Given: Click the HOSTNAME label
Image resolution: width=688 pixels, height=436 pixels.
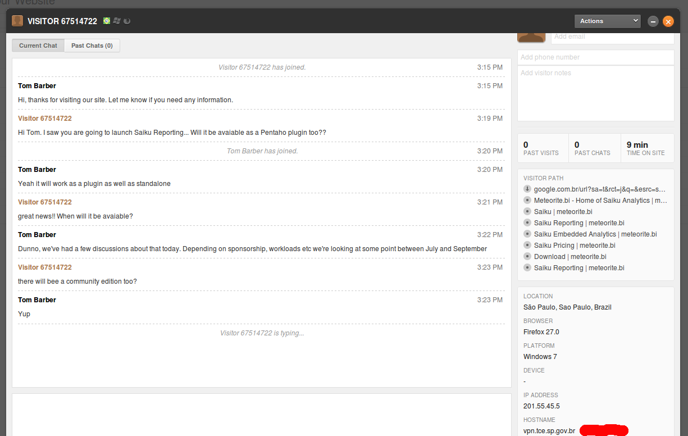Looking at the screenshot, I should (x=539, y=420).
